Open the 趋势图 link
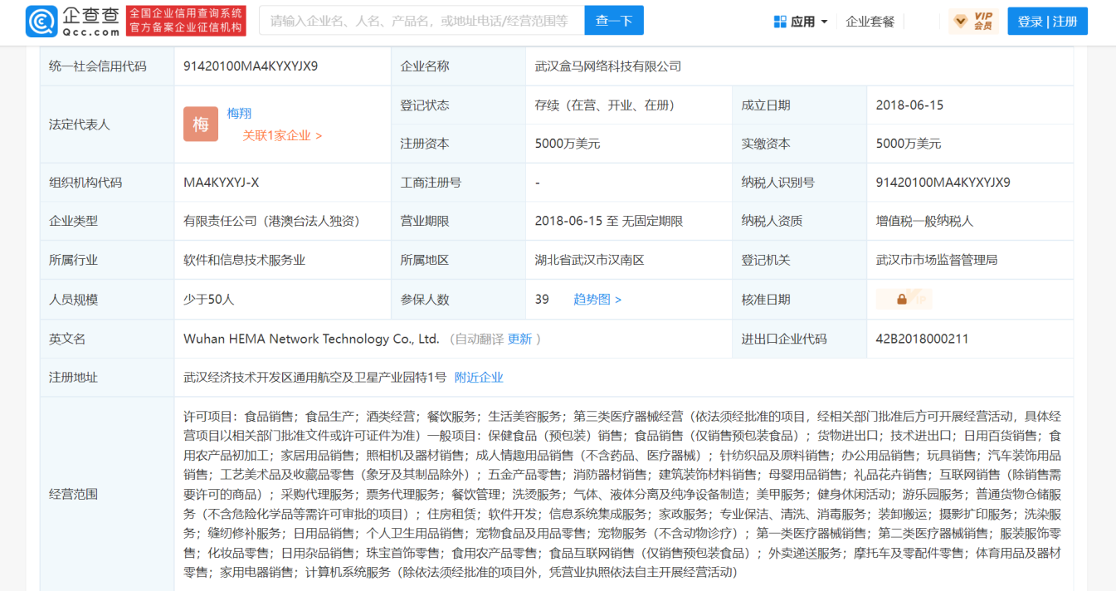The height and width of the screenshot is (591, 1116). tap(597, 300)
